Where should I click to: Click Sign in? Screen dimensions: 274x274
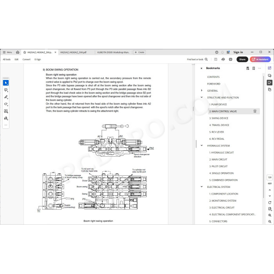point(238,52)
